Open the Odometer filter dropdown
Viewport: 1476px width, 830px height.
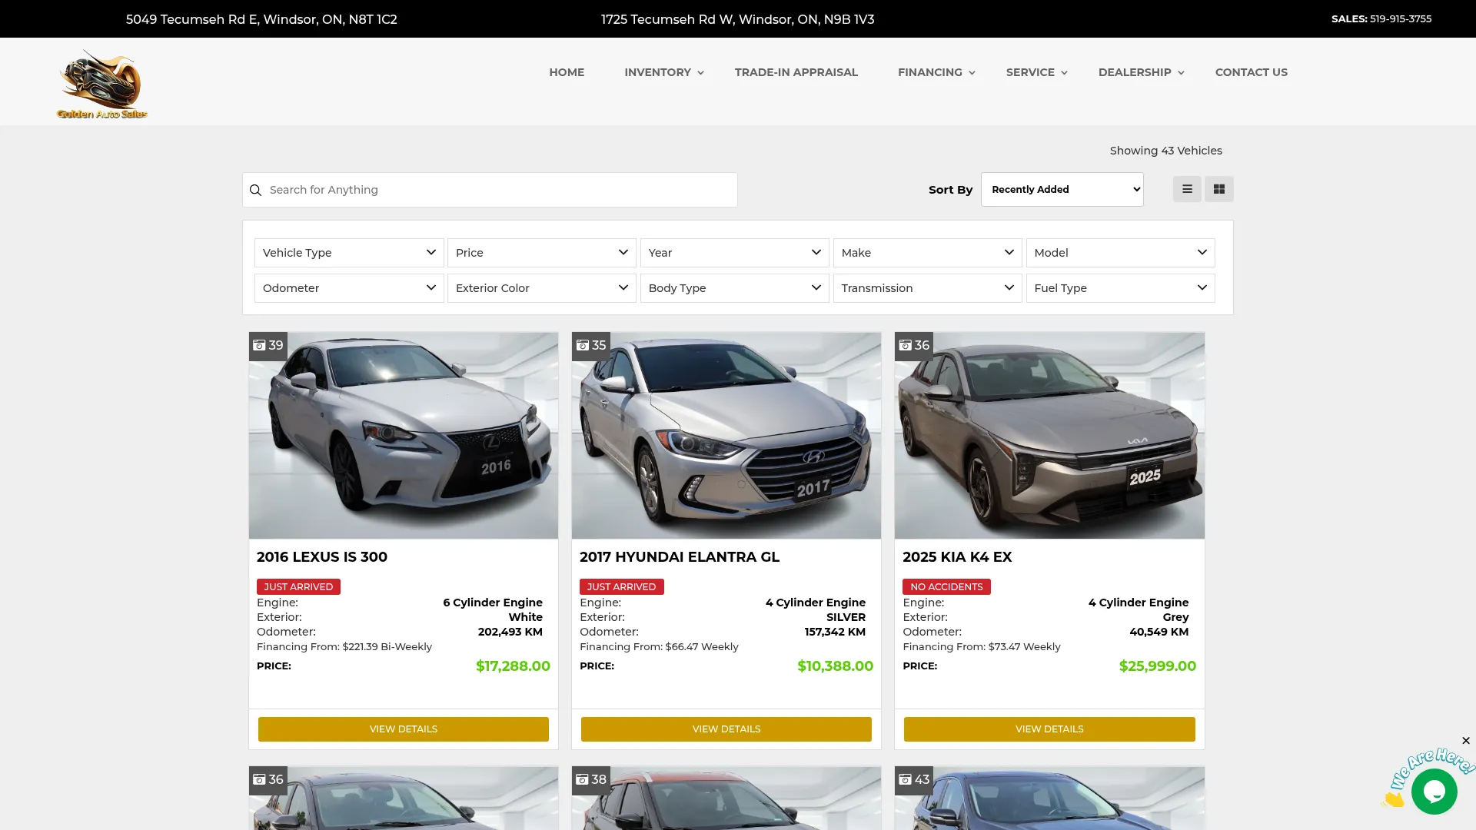pyautogui.click(x=349, y=288)
